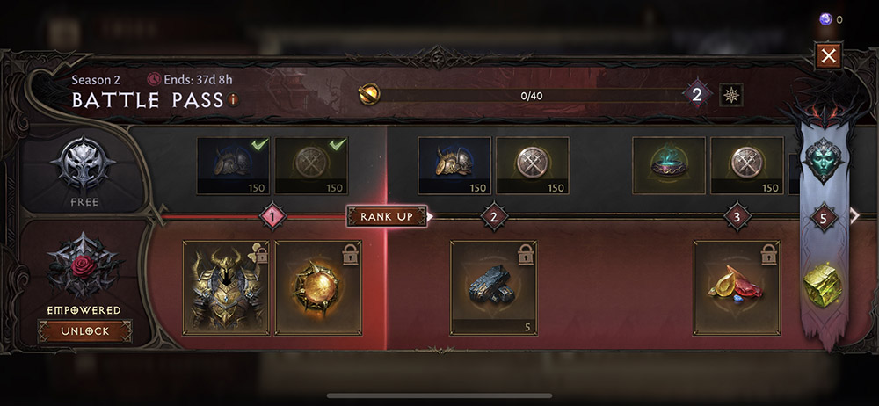Open the golden armor cosmetic reward

tap(227, 288)
